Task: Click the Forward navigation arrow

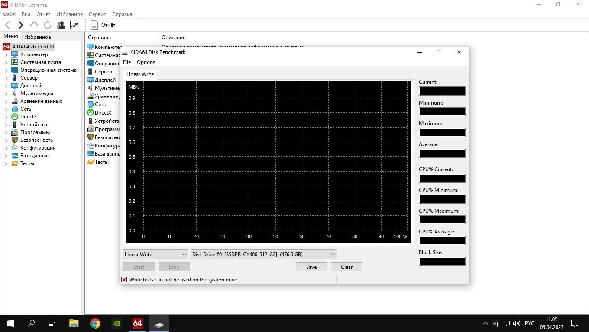Action: 20,25
